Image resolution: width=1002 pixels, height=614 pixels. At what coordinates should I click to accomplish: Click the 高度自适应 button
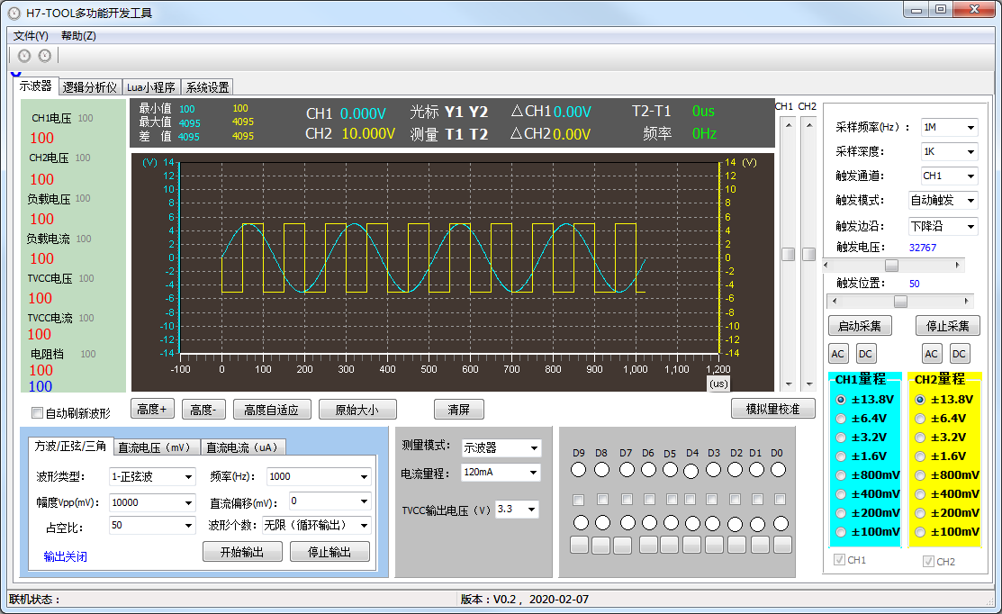272,410
